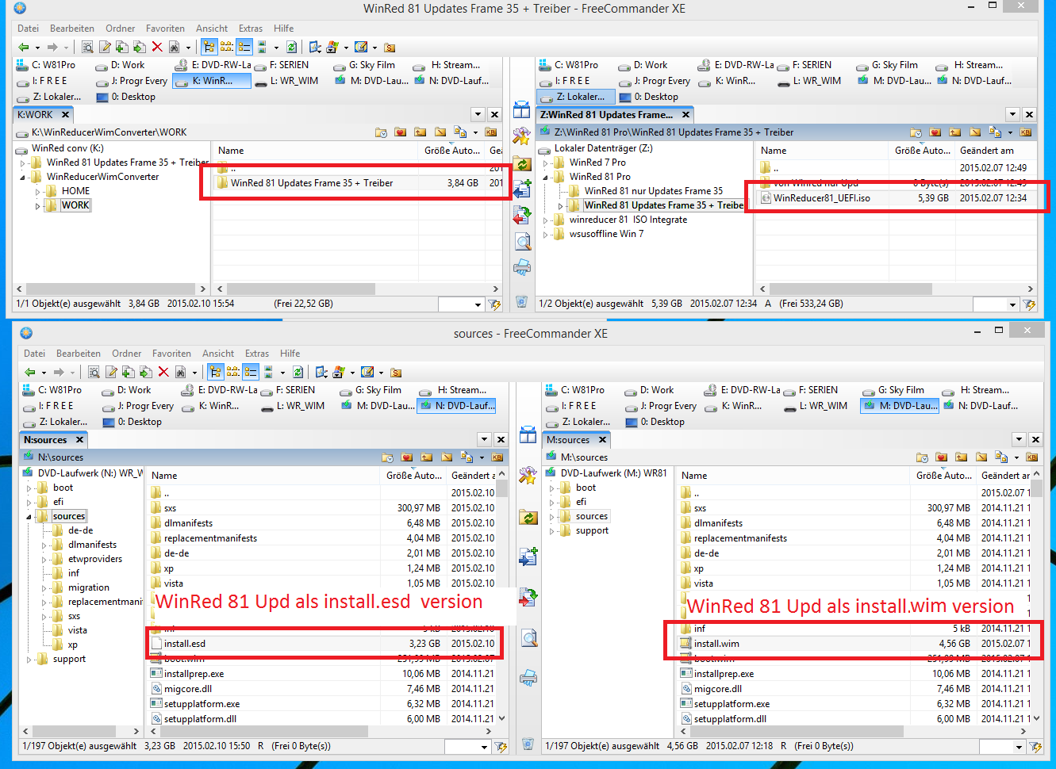
Task: Click the S folder icon in the WinRed 81 Updates toolbar
Action: tap(390, 47)
